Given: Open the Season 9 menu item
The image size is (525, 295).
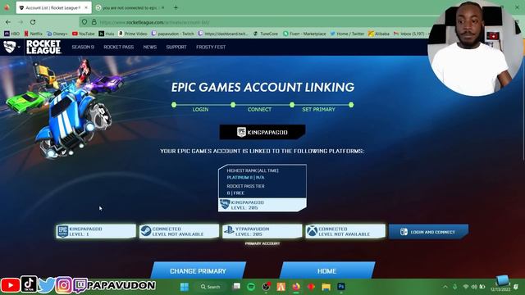Looking at the screenshot, I should pos(83,48).
